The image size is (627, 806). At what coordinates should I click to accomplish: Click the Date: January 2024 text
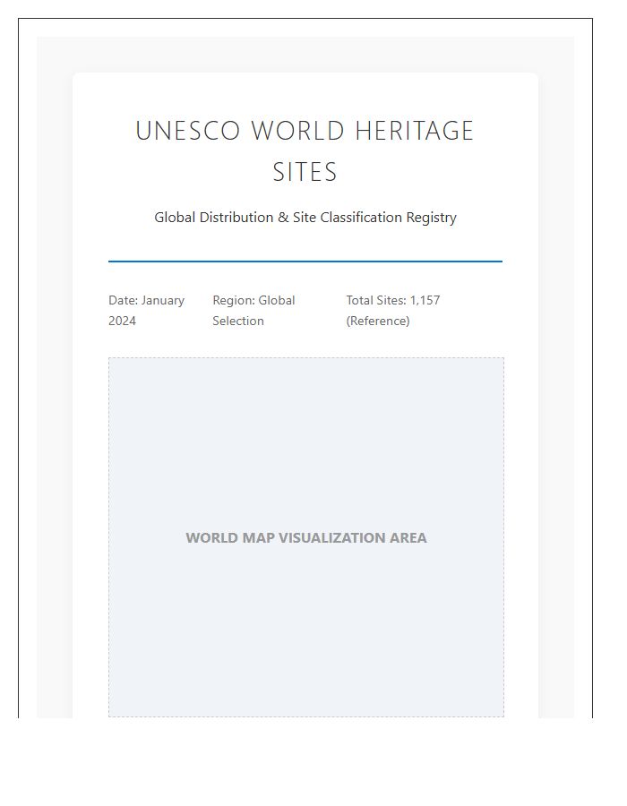[147, 311]
